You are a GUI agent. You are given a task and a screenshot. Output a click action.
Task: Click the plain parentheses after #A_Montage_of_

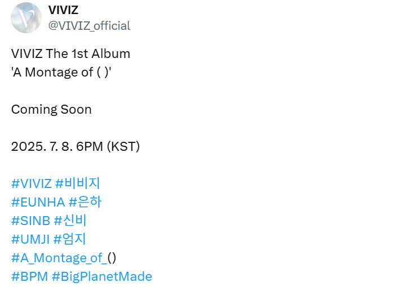[x=112, y=258]
